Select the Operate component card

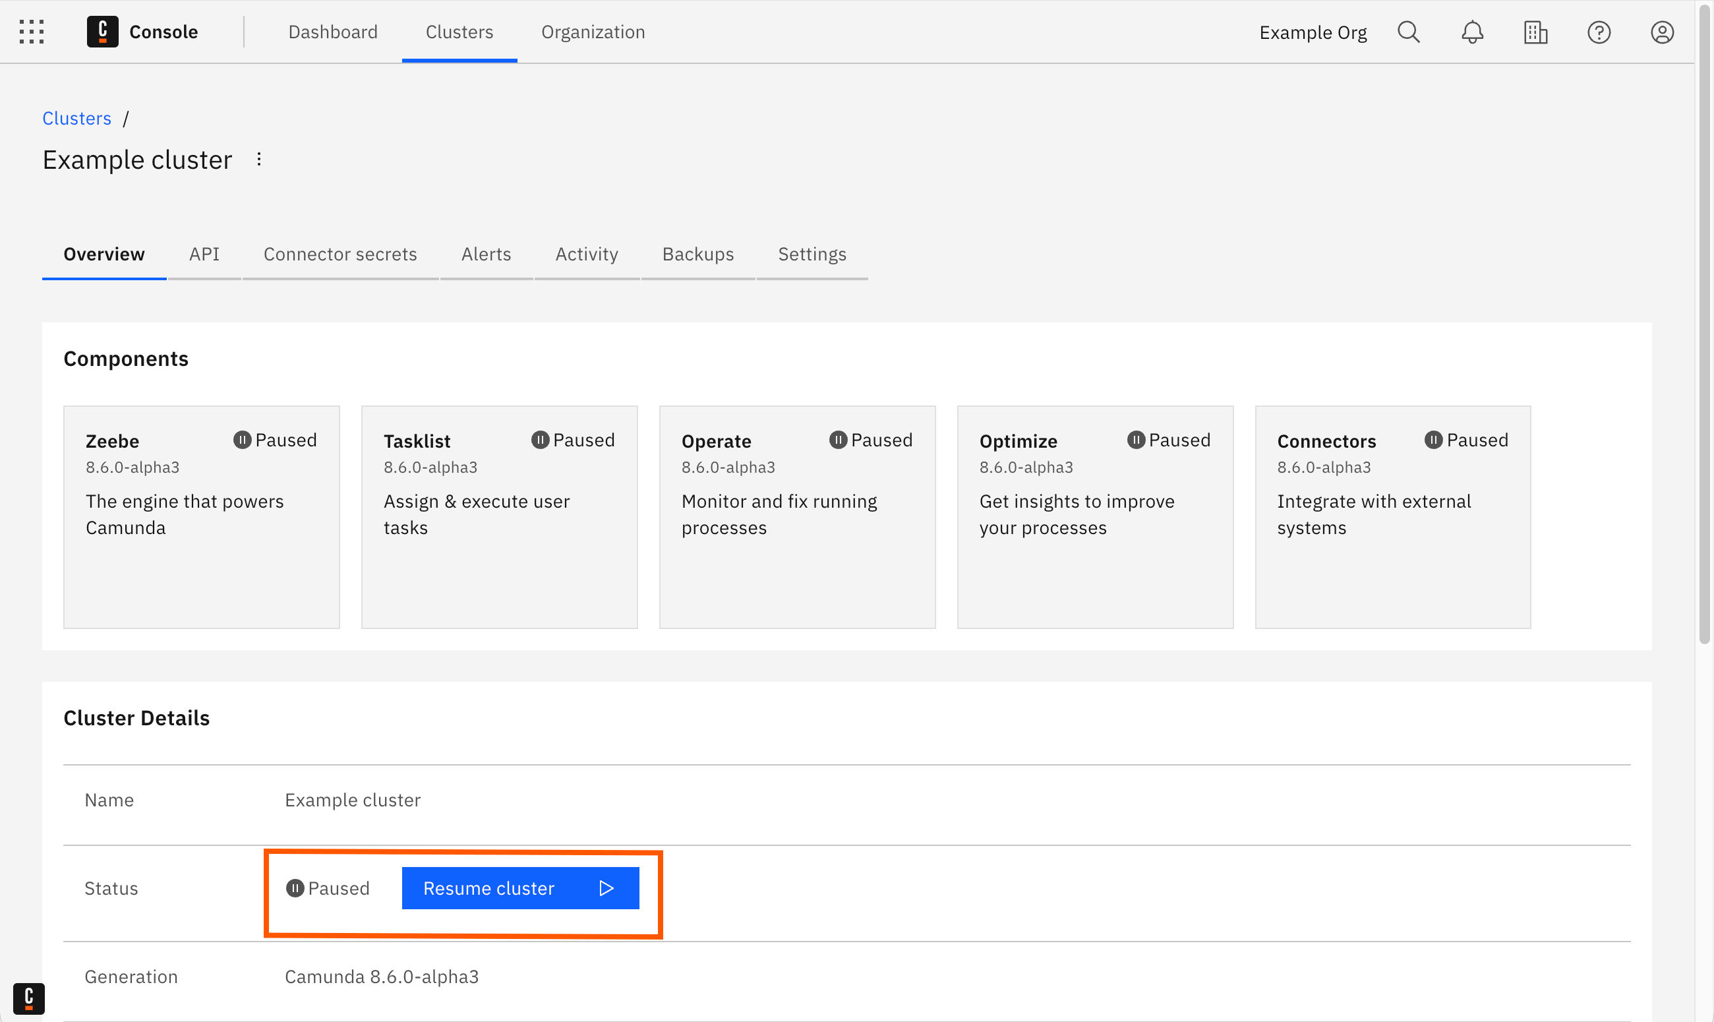796,516
